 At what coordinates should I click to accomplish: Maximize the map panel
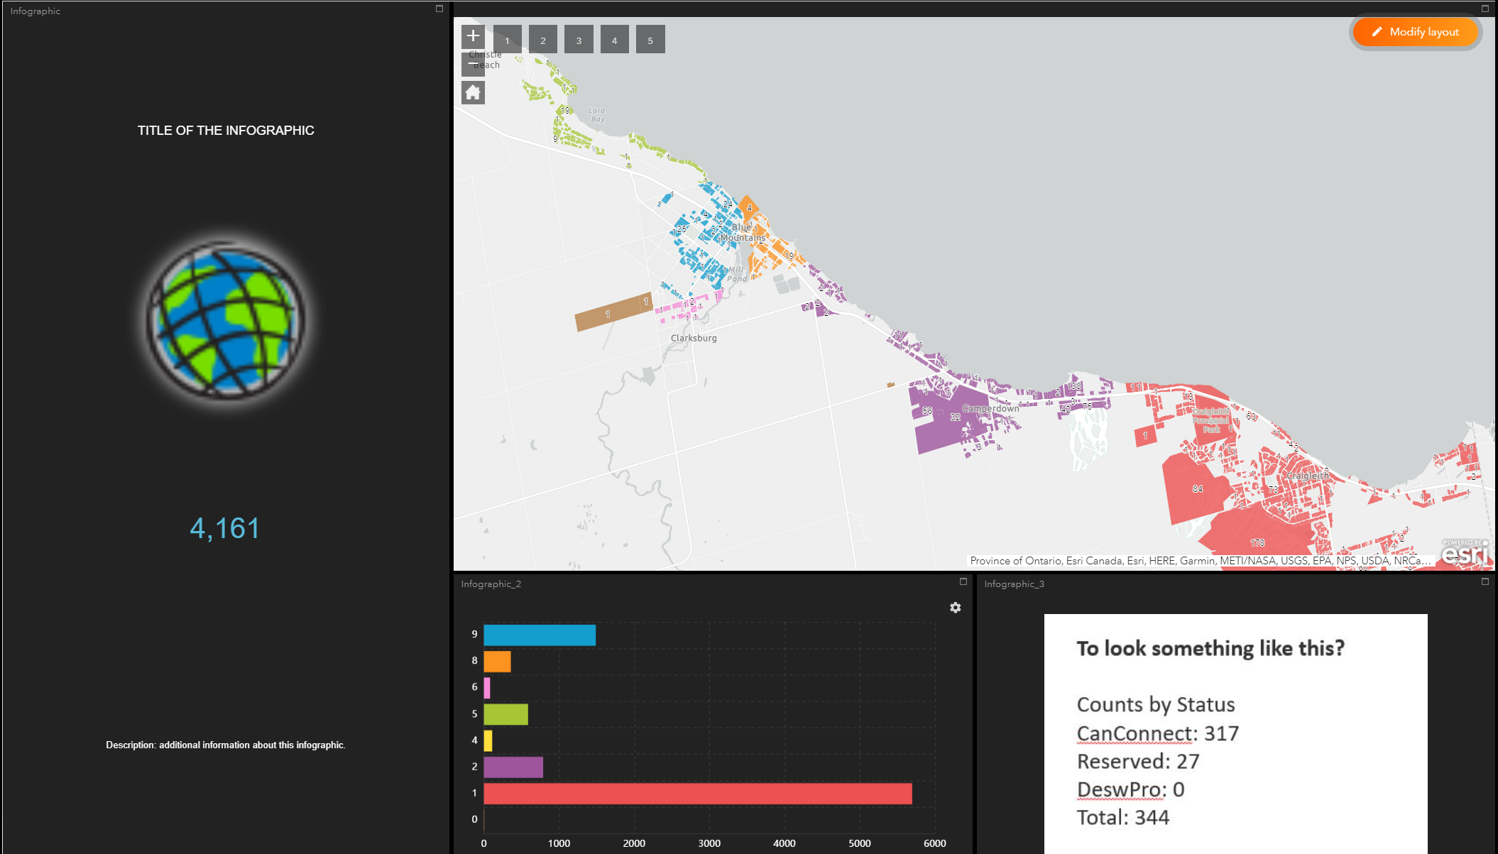1485,9
